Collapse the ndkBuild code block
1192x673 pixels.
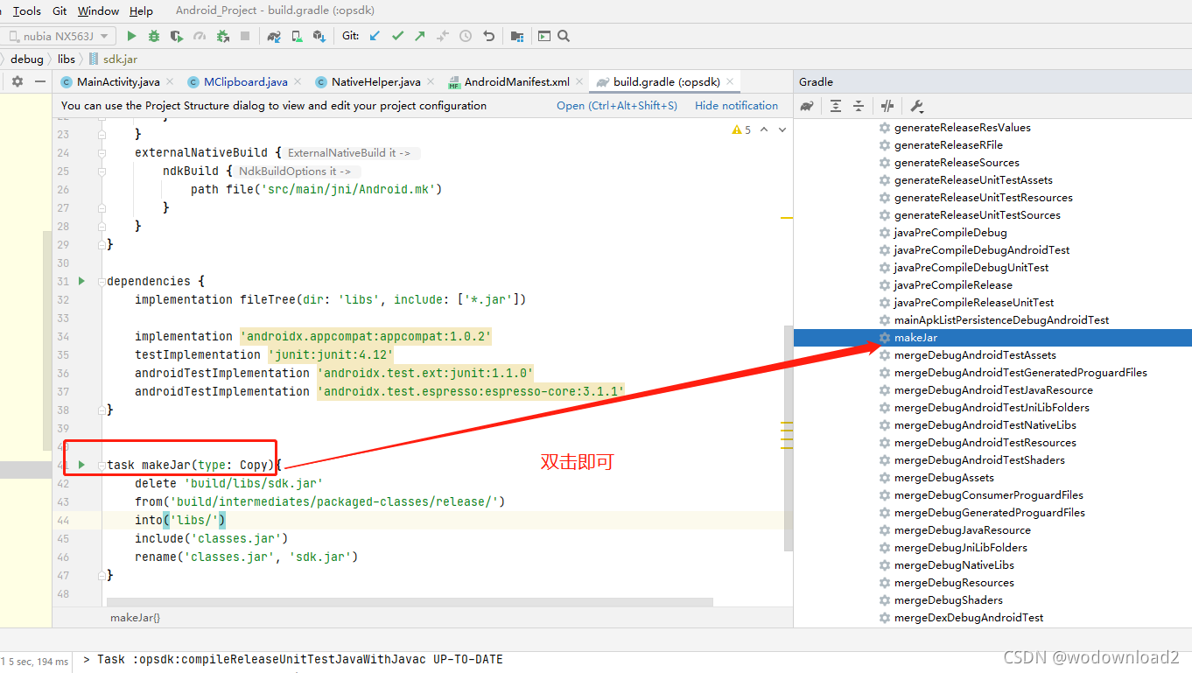[x=102, y=172]
